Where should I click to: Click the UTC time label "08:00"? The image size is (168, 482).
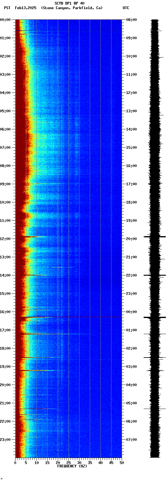pyautogui.click(x=131, y=20)
